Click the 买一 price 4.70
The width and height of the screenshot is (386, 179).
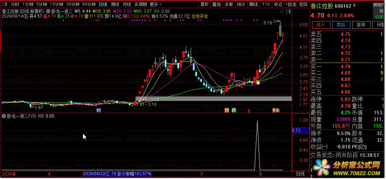pyautogui.click(x=346, y=66)
